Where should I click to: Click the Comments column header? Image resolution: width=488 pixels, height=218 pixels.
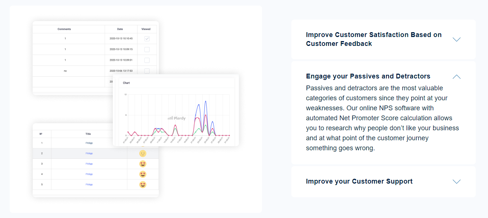pyautogui.click(x=64, y=29)
